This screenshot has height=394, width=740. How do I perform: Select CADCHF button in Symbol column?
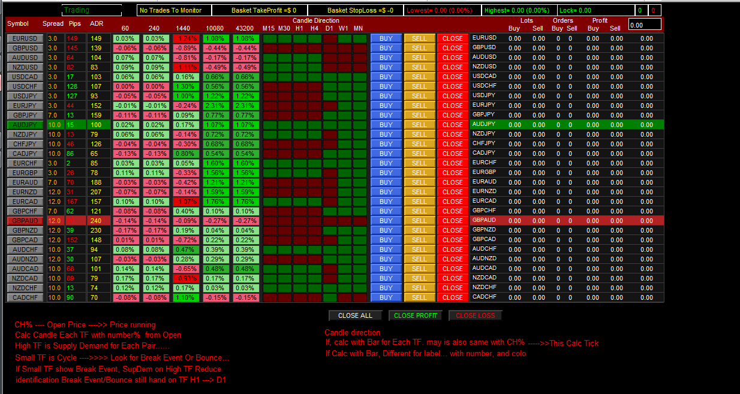(x=26, y=297)
